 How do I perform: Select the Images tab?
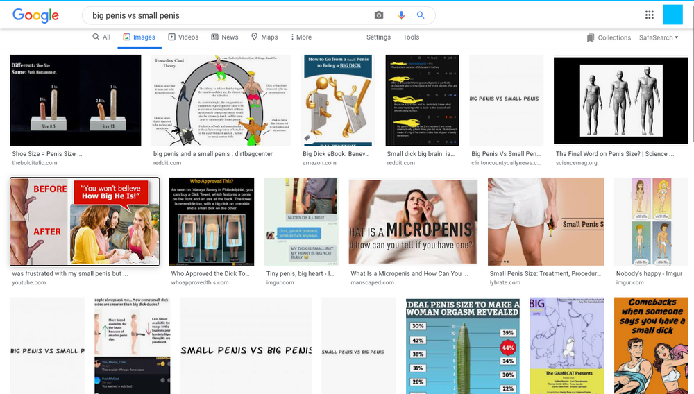coord(139,37)
